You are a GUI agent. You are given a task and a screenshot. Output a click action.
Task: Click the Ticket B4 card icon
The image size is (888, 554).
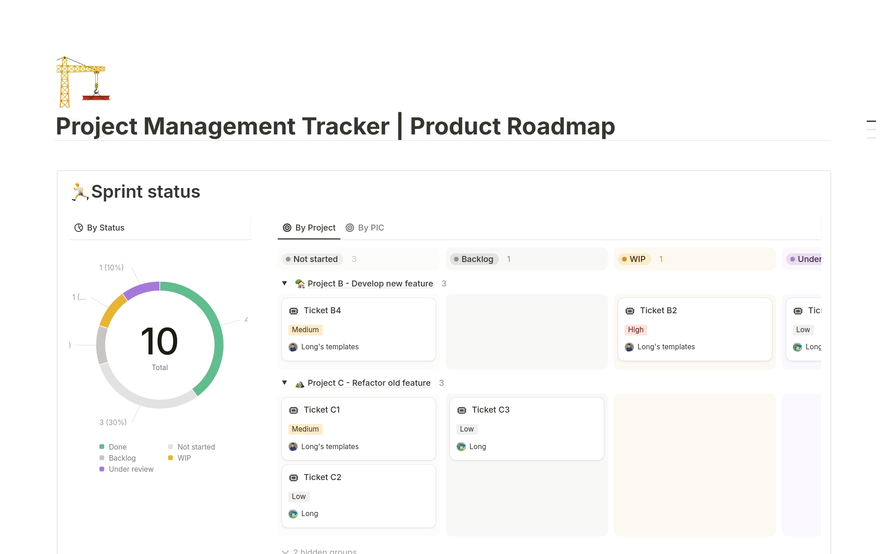click(293, 311)
